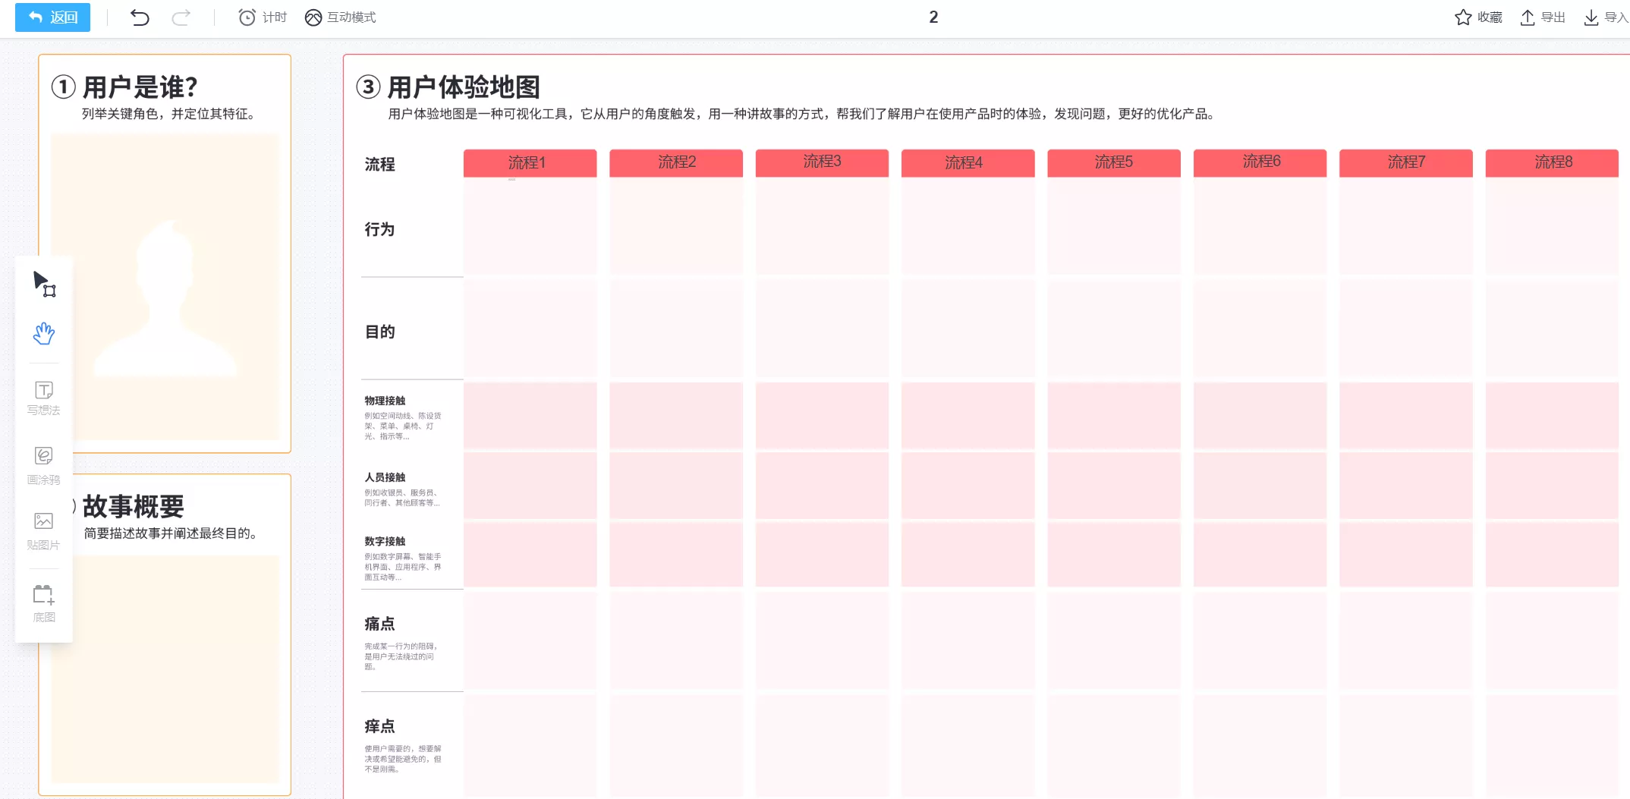Open the 计时 timer
Image resolution: width=1630 pixels, height=799 pixels.
263,17
